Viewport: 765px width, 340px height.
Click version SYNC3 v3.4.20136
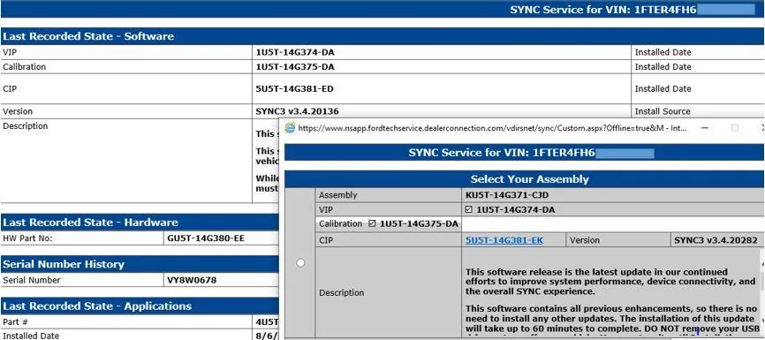tap(297, 111)
